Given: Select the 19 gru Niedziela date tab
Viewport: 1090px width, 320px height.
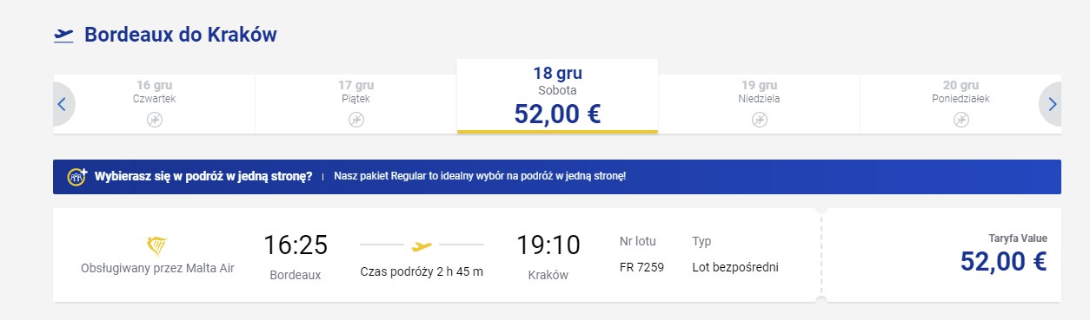Looking at the screenshot, I should tap(760, 104).
